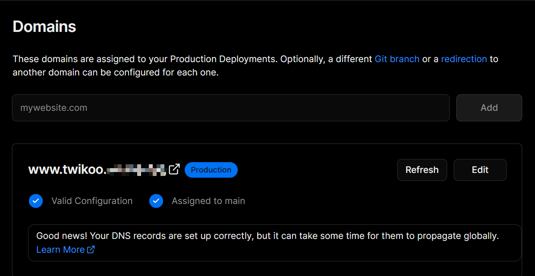Click the Good news DNS message text
535x276 pixels.
(x=267, y=236)
